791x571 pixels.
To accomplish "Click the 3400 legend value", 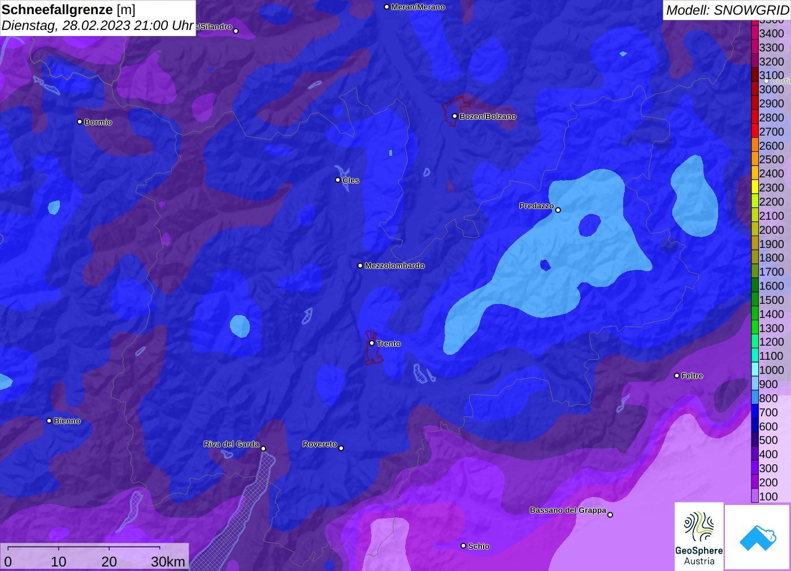I will 772,33.
